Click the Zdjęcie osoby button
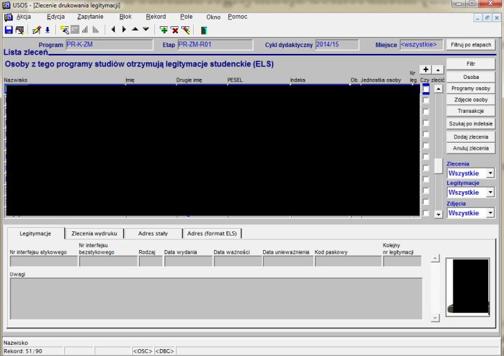The height and width of the screenshot is (356, 504). click(x=471, y=100)
